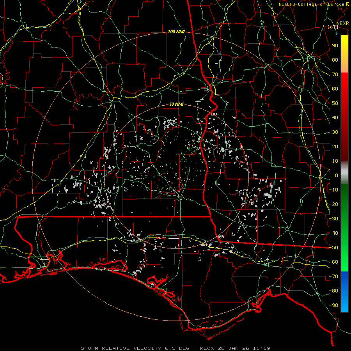
Task: Select the 80 value on the velocity scale
Action: (x=335, y=60)
